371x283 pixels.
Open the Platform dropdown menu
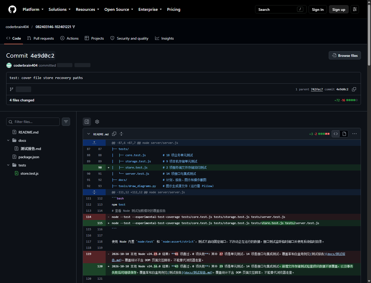33,10
